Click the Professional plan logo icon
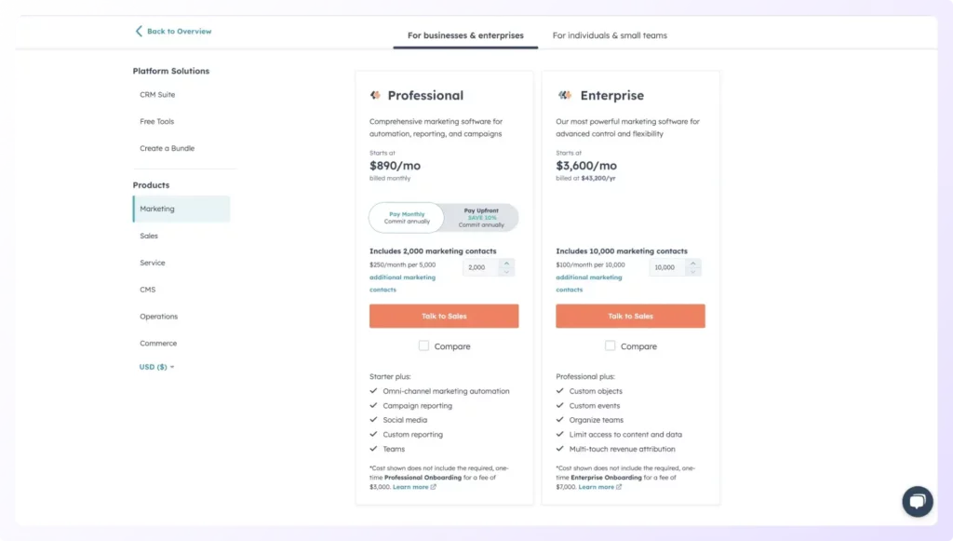953x541 pixels. click(375, 95)
